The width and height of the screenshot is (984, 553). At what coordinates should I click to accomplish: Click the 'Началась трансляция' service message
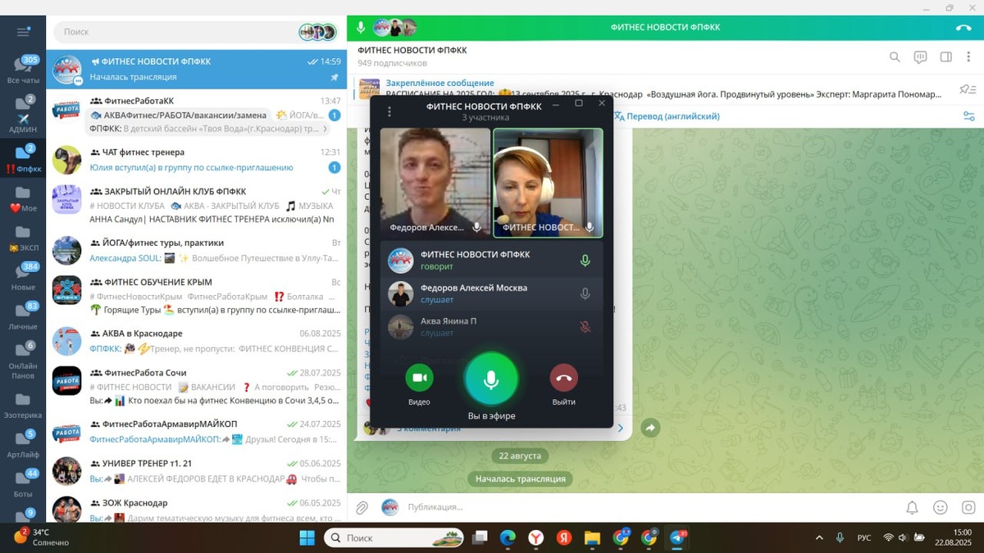click(520, 478)
